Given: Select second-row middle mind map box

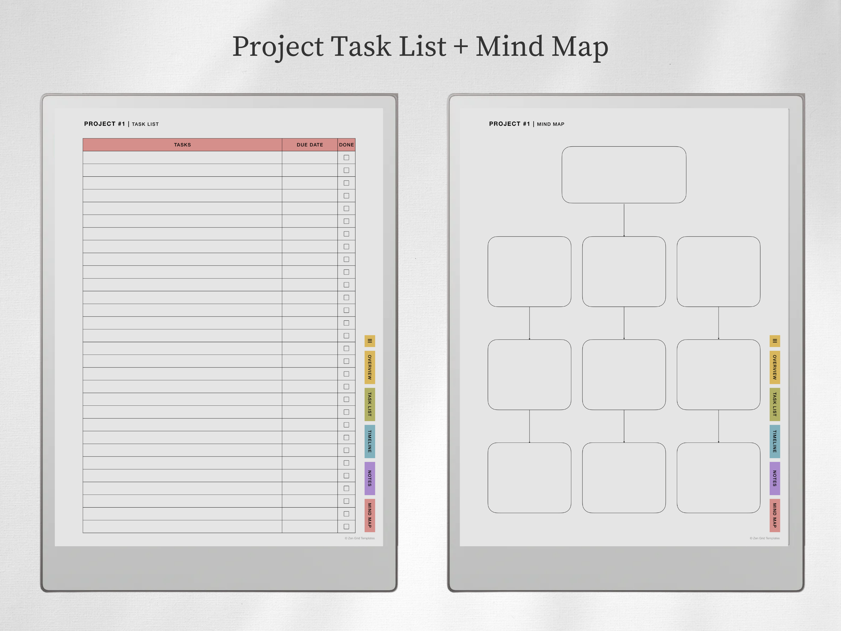Looking at the screenshot, I should (x=624, y=272).
